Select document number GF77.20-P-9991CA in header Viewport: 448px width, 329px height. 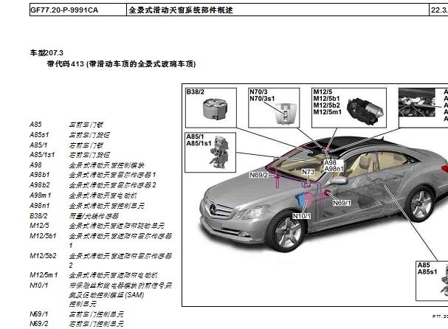pyautogui.click(x=64, y=10)
